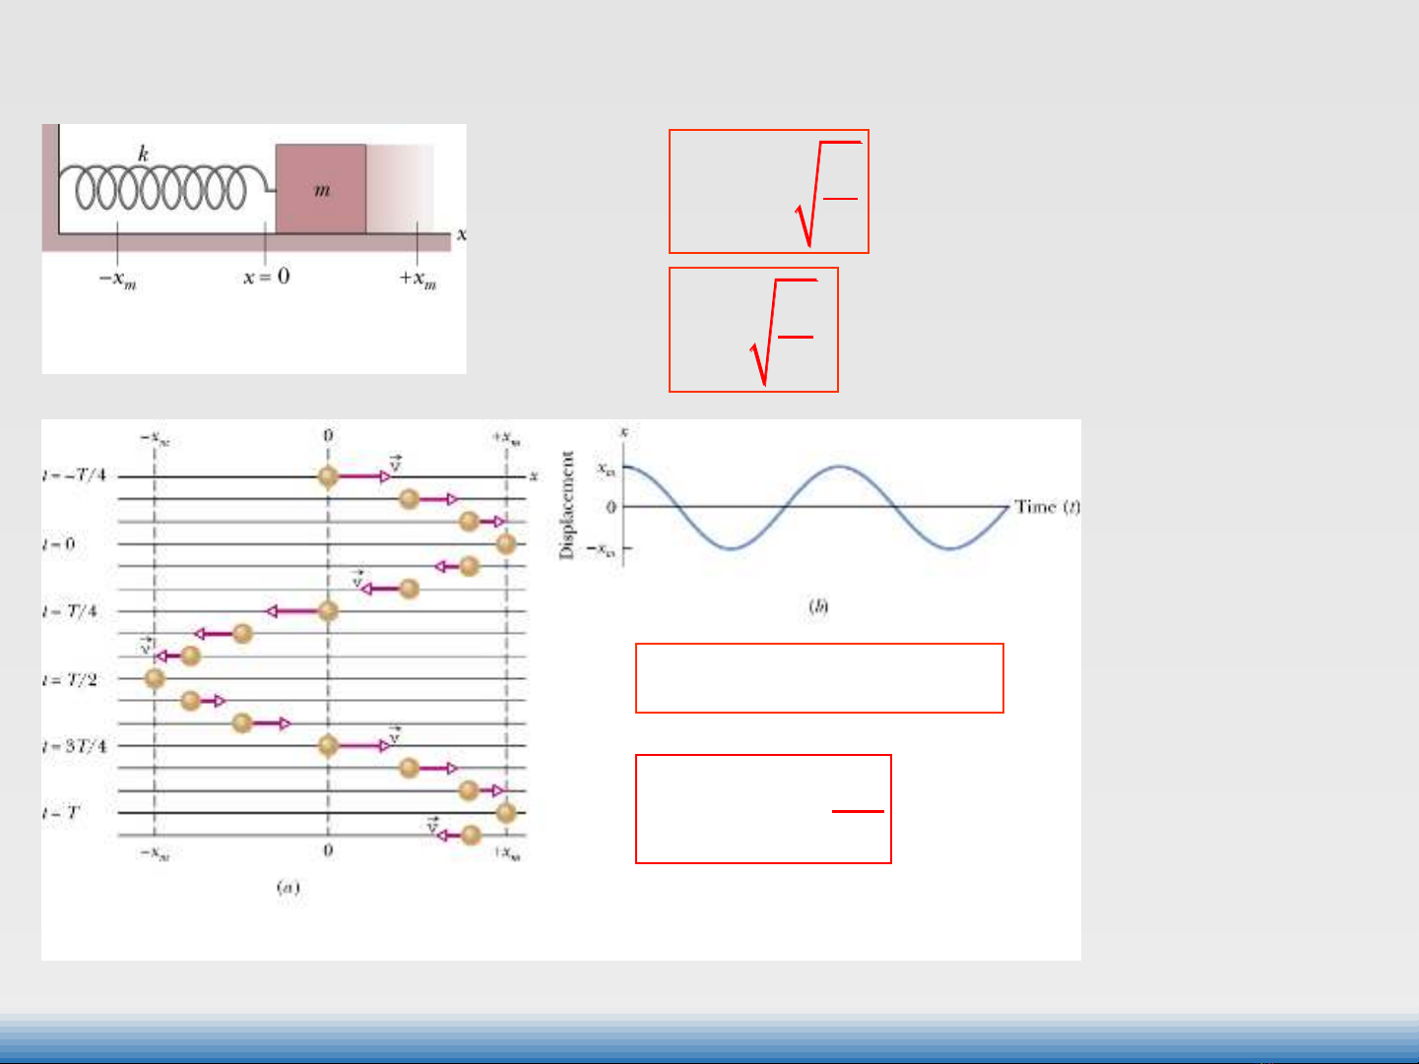The height and width of the screenshot is (1064, 1419).
Task: Click the (a) caption under the motion diagram
Action: (x=287, y=888)
